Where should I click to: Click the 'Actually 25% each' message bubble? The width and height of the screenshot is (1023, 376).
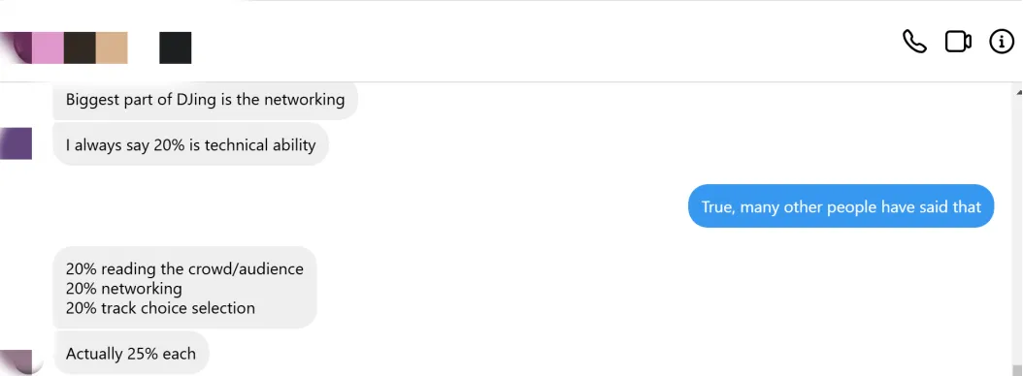130,353
